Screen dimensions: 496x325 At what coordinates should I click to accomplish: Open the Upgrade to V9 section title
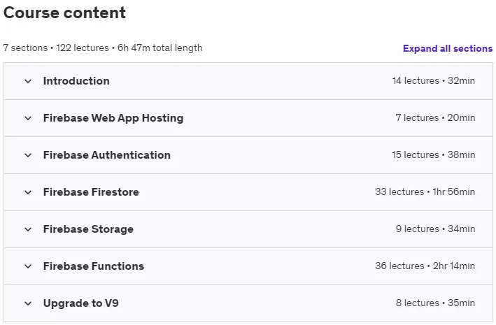[81, 303]
